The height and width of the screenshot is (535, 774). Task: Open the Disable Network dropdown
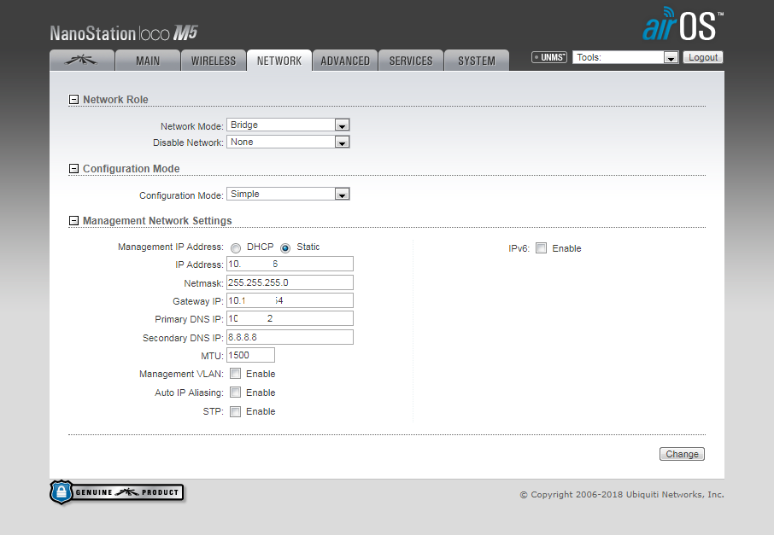click(288, 142)
